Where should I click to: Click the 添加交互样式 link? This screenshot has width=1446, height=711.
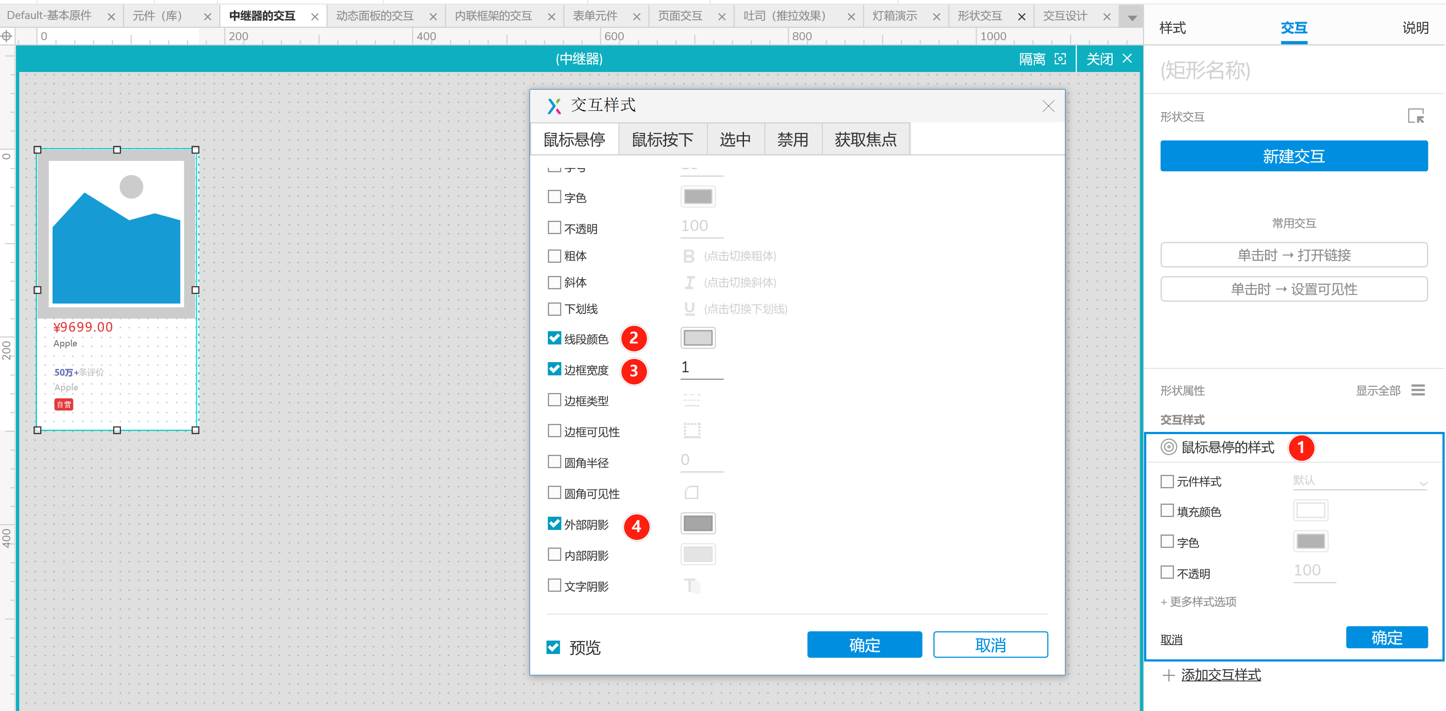pos(1221,674)
